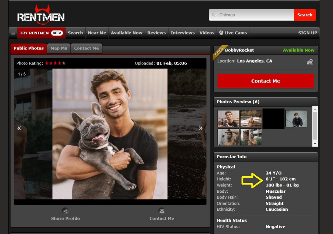Go to previous photo with left arrow
The image size is (333, 234).
tap(19, 128)
